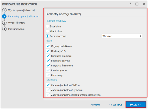Open the Wzorzec list menu icon
This screenshot has width=148, height=109.
(x=140, y=36)
